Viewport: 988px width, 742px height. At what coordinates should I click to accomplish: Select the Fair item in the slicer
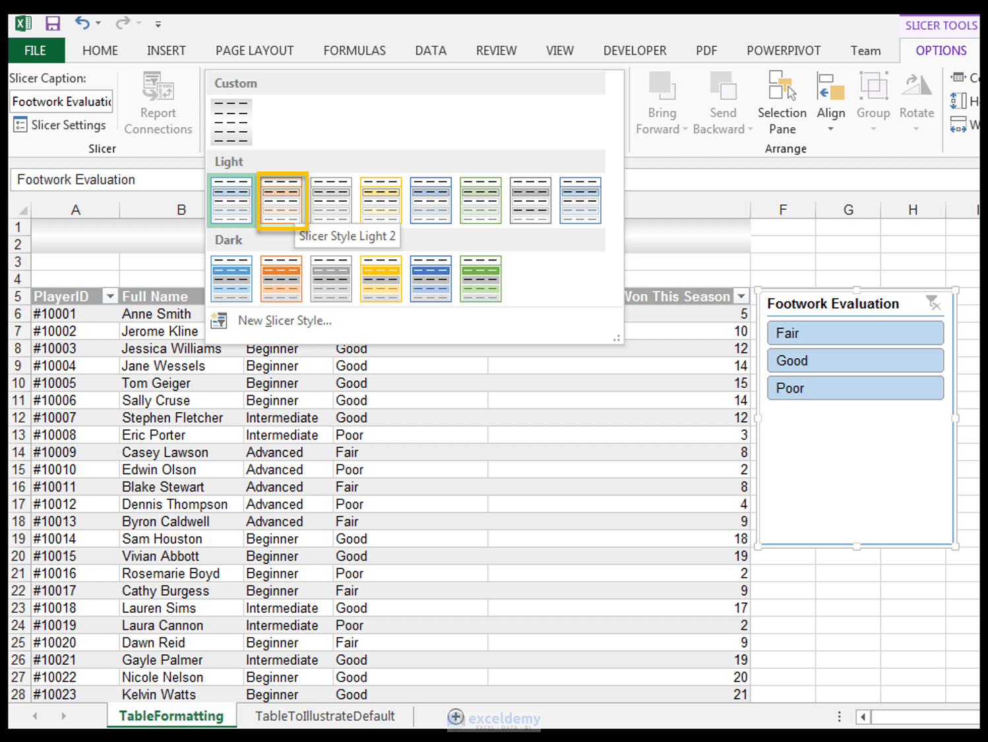click(855, 333)
